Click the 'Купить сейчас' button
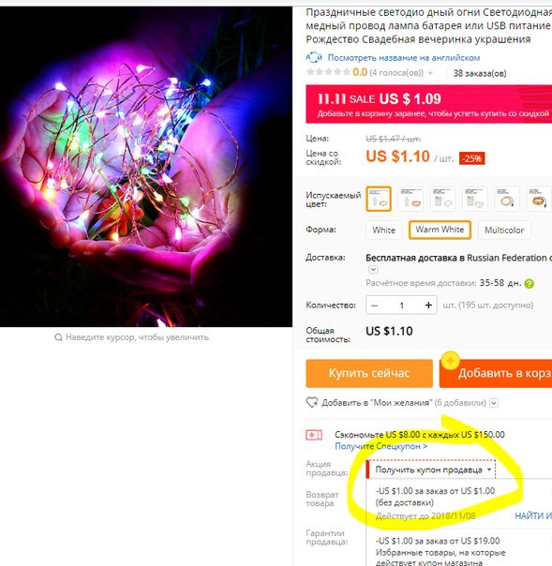The width and height of the screenshot is (552, 566). click(369, 373)
